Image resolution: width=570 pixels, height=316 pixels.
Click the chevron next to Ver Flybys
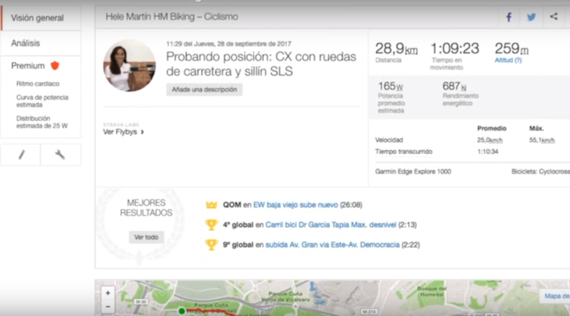[142, 132]
